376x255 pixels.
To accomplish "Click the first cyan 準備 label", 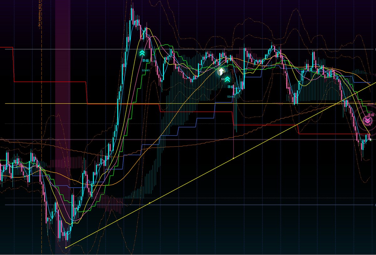I will pos(145,60).
